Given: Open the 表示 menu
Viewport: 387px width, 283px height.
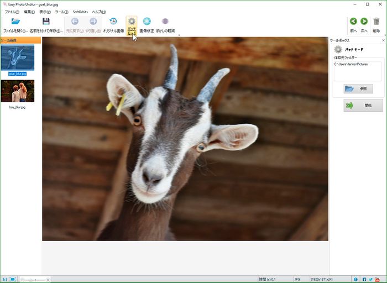Looking at the screenshot, I should 45,12.
